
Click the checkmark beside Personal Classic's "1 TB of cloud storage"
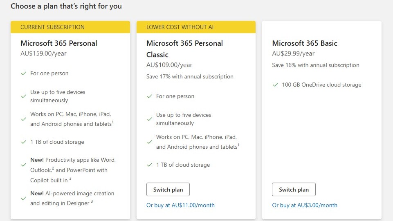pos(150,165)
